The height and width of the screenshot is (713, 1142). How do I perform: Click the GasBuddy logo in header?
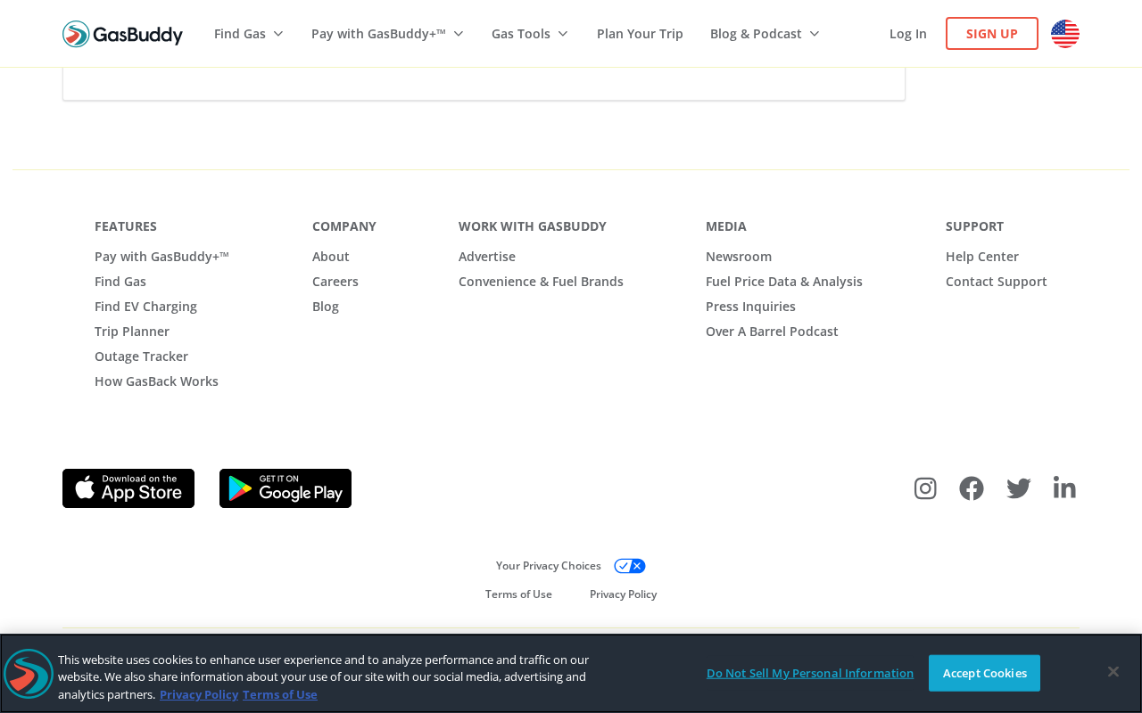pos(122,34)
